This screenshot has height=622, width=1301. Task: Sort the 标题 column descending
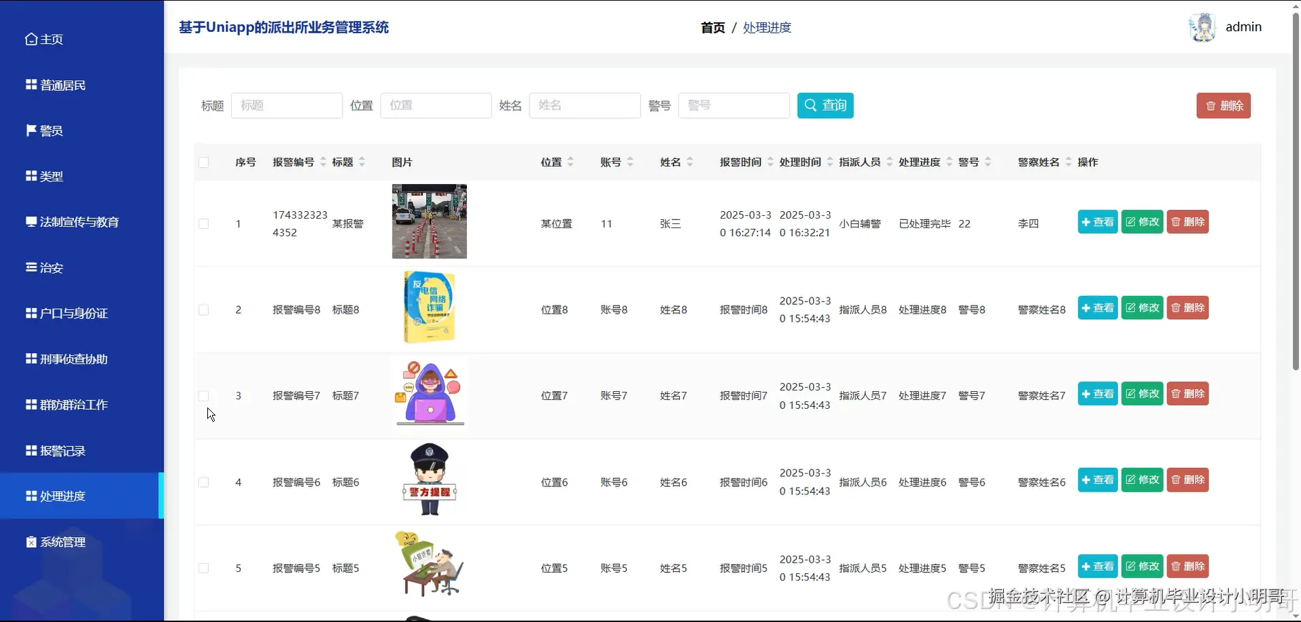(362, 165)
